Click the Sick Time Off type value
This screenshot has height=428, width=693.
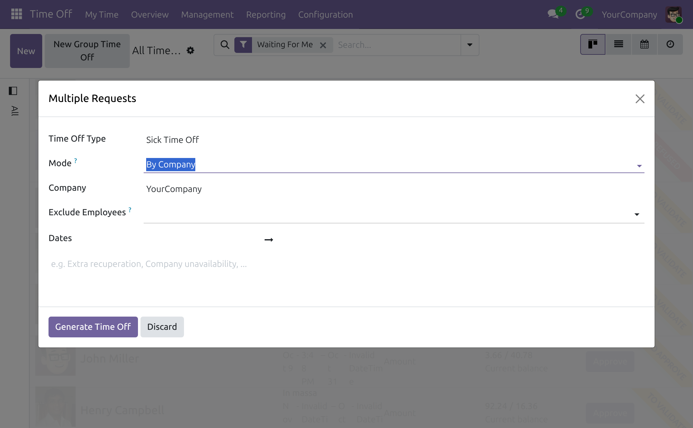[172, 140]
